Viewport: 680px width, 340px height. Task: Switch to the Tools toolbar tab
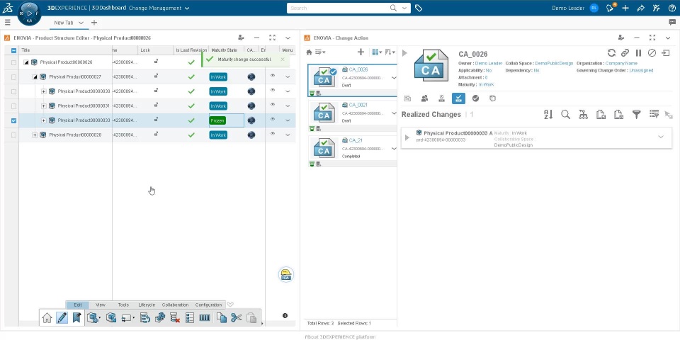click(123, 305)
